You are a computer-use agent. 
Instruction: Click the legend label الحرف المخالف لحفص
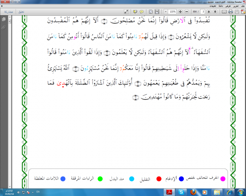pyautogui.click(x=202, y=178)
